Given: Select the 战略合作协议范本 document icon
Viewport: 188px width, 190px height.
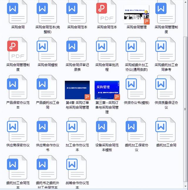Looking at the screenshot, I should (76, 167).
